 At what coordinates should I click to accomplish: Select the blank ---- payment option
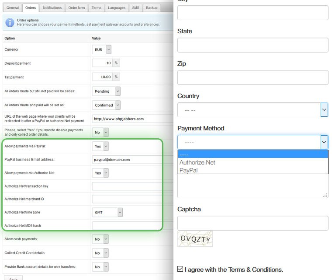(253, 154)
